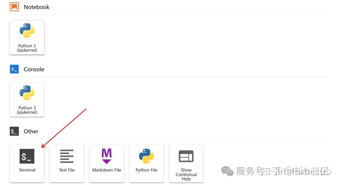Open a new Python 3 notebook
The width and height of the screenshot is (340, 185).
click(27, 37)
